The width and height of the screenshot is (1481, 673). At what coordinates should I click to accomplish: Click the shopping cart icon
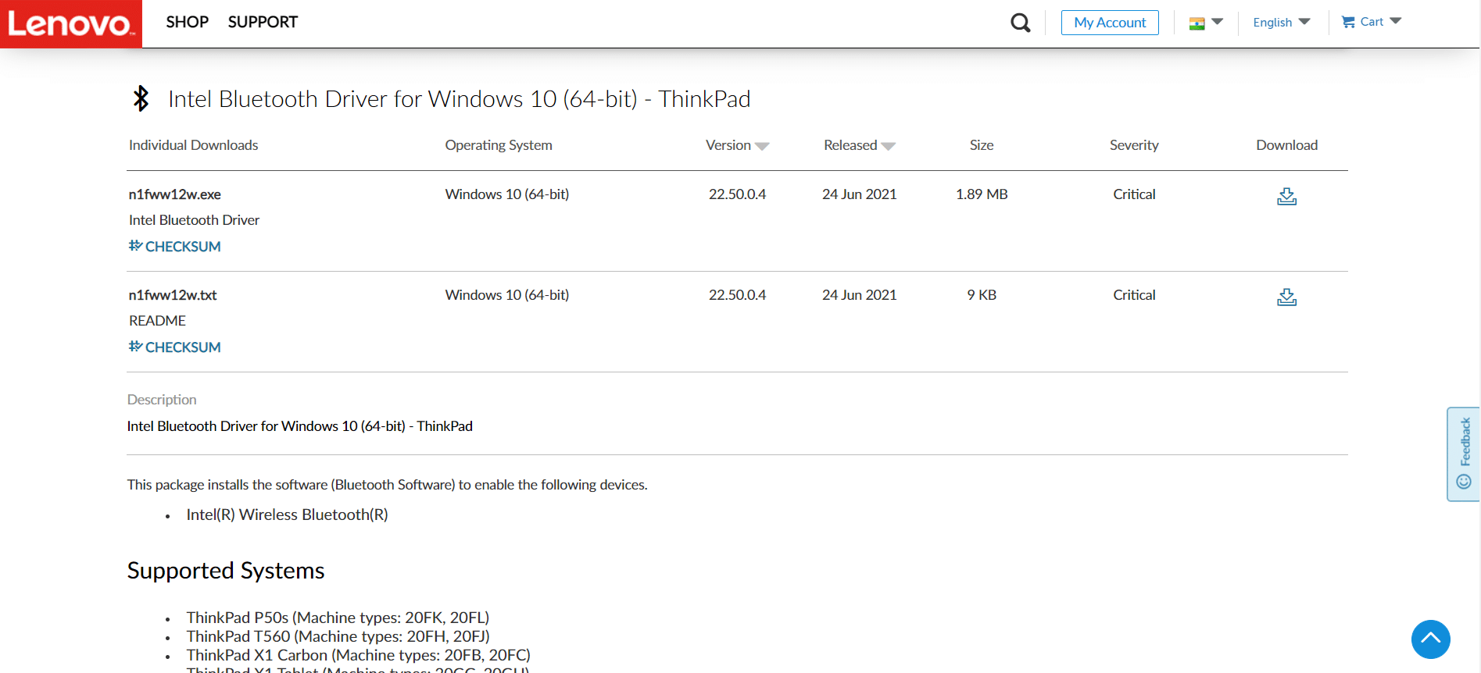pyautogui.click(x=1348, y=22)
